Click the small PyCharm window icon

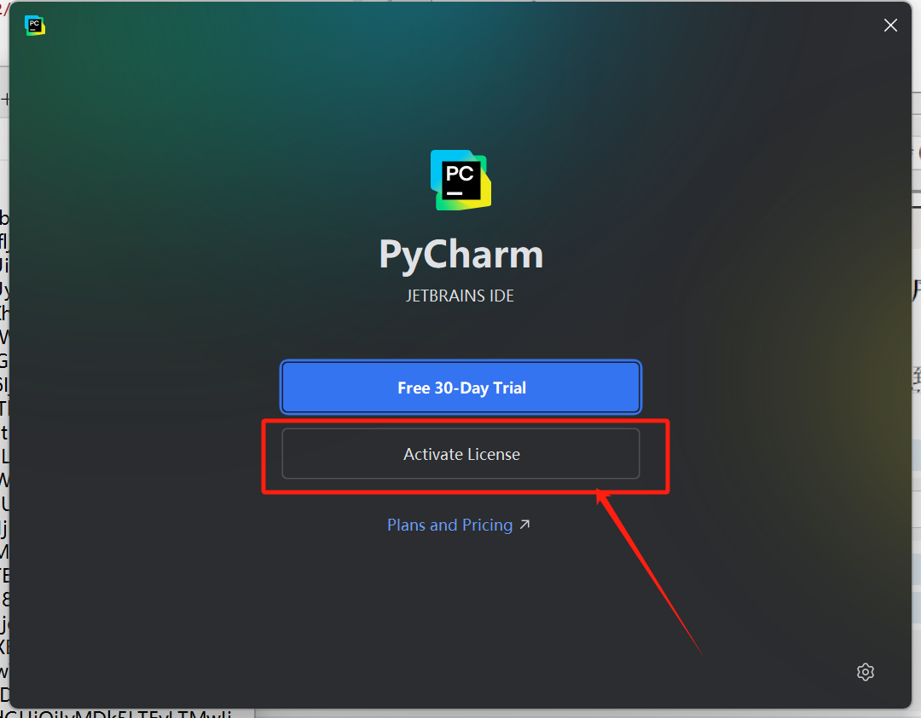tap(35, 26)
